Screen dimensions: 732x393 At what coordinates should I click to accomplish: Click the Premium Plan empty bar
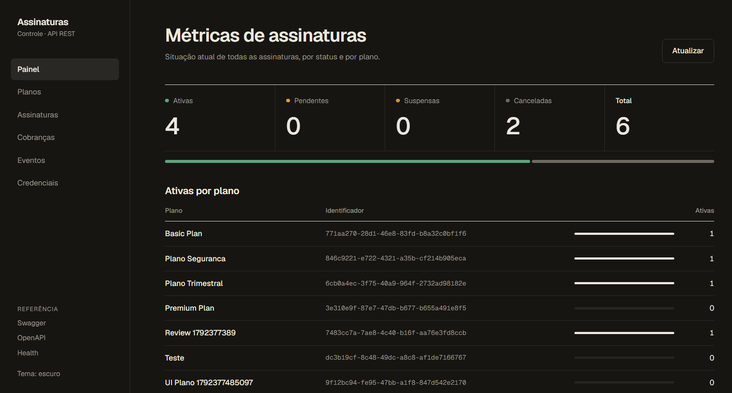(x=624, y=308)
